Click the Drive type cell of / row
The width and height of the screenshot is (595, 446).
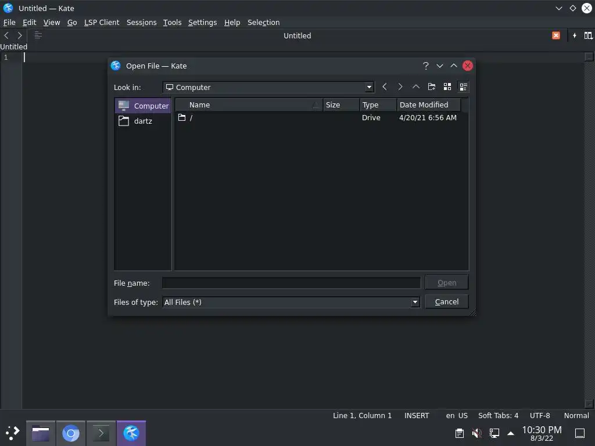tap(371, 117)
